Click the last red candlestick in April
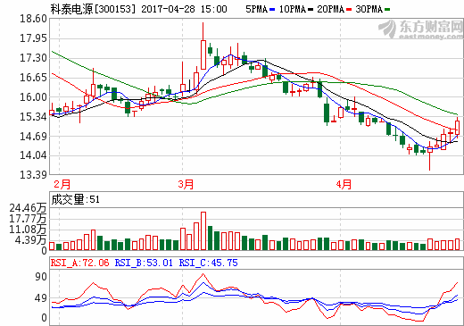The image size is (464, 326). 458,127
